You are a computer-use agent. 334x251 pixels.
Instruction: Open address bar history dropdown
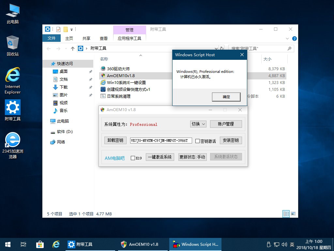216,49
